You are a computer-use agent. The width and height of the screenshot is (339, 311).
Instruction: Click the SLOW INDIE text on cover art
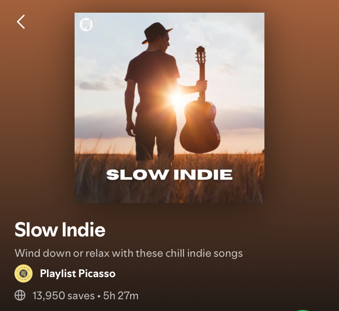tap(169, 175)
